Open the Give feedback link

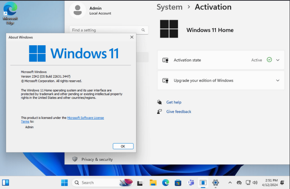click(x=179, y=111)
